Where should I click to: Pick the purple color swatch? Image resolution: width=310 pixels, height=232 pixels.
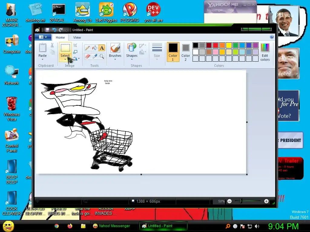coord(256,45)
